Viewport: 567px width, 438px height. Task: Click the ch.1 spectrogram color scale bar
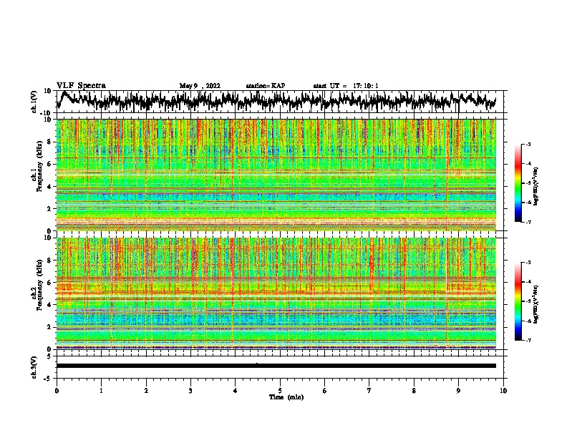pyautogui.click(x=518, y=183)
